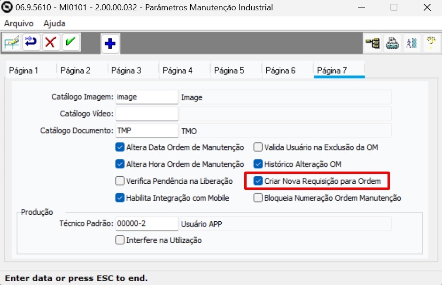
Task: Minimize the Parâmetros Manutenção Industrial window
Action: pos(361,7)
